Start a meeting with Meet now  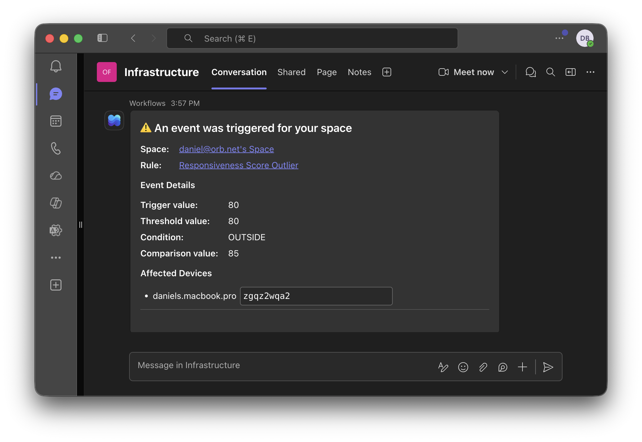pyautogui.click(x=466, y=72)
